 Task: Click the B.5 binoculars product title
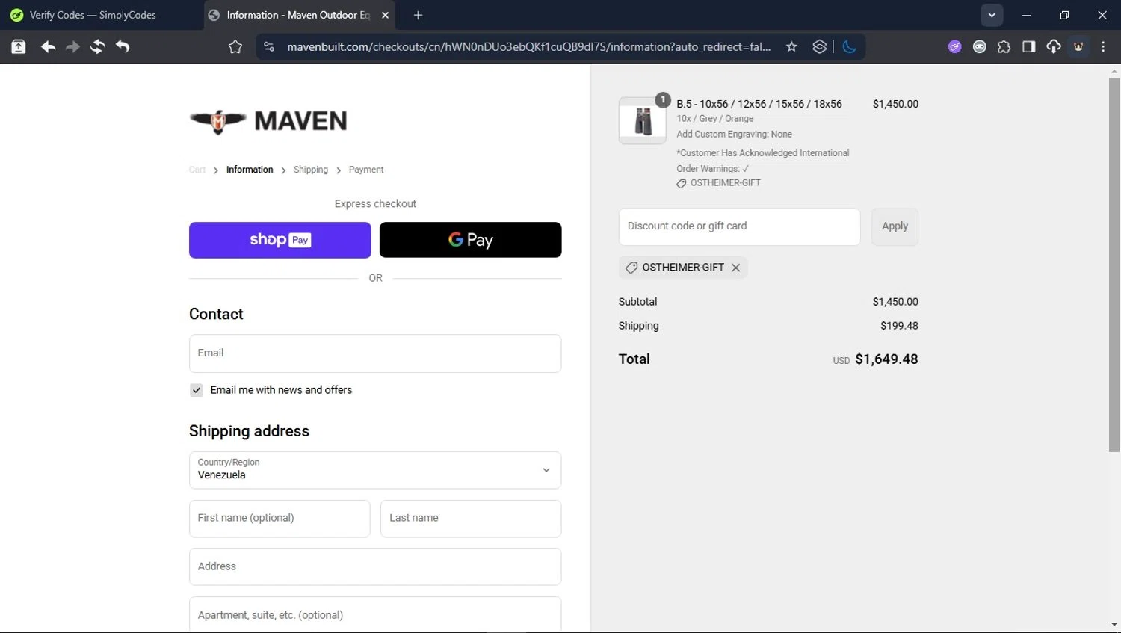coord(759,104)
